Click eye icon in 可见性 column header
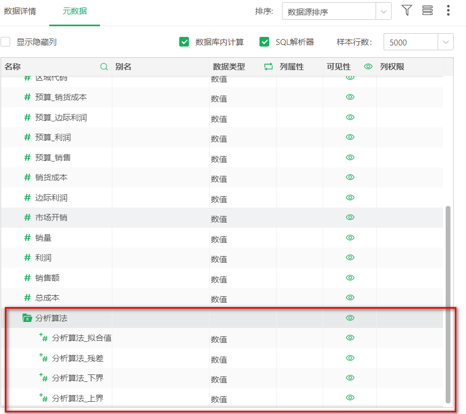The height and width of the screenshot is (414, 466). [368, 66]
